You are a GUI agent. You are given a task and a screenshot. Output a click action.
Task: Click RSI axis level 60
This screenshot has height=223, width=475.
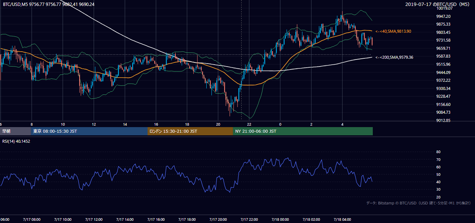tap(438, 167)
